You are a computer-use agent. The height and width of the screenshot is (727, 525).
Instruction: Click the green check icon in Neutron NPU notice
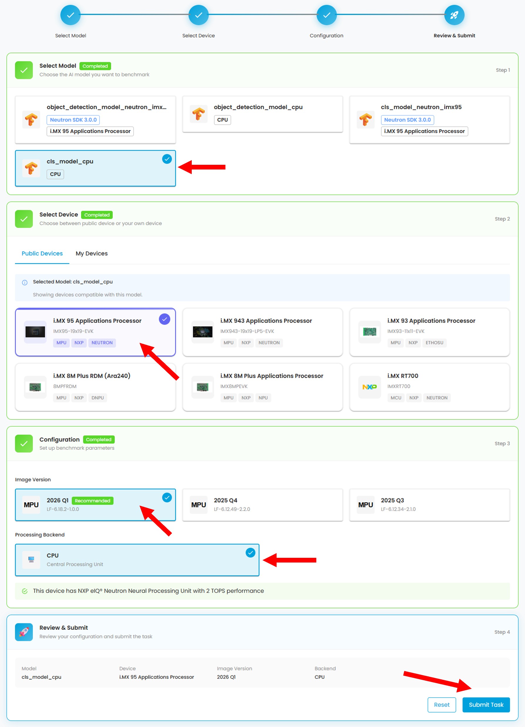[x=25, y=591]
